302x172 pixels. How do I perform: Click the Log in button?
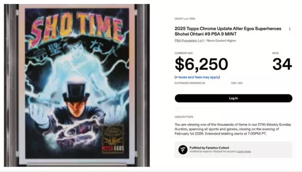(233, 98)
